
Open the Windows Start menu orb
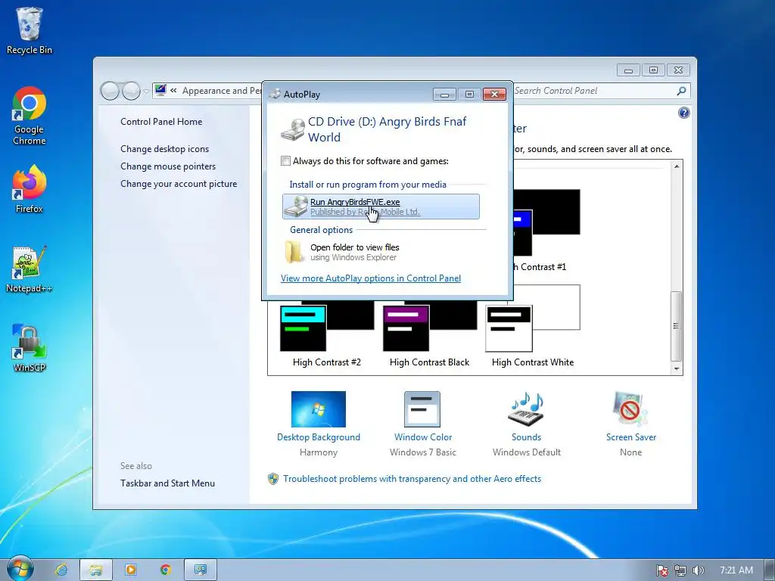[x=19, y=568]
